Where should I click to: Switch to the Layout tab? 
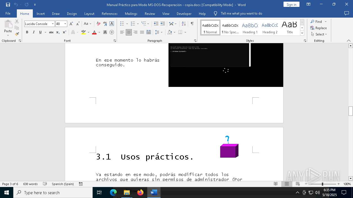(x=89, y=13)
